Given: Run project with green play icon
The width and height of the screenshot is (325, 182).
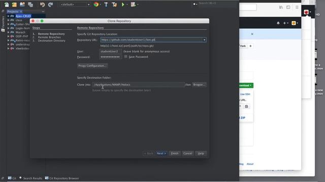Looking at the screenshot, I should pos(123,5).
